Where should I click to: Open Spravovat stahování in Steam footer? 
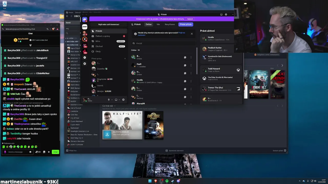tap(175, 151)
